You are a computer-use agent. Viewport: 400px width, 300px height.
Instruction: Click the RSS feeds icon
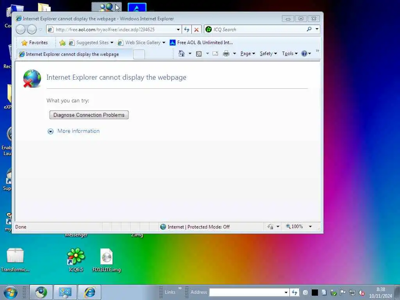(199, 54)
